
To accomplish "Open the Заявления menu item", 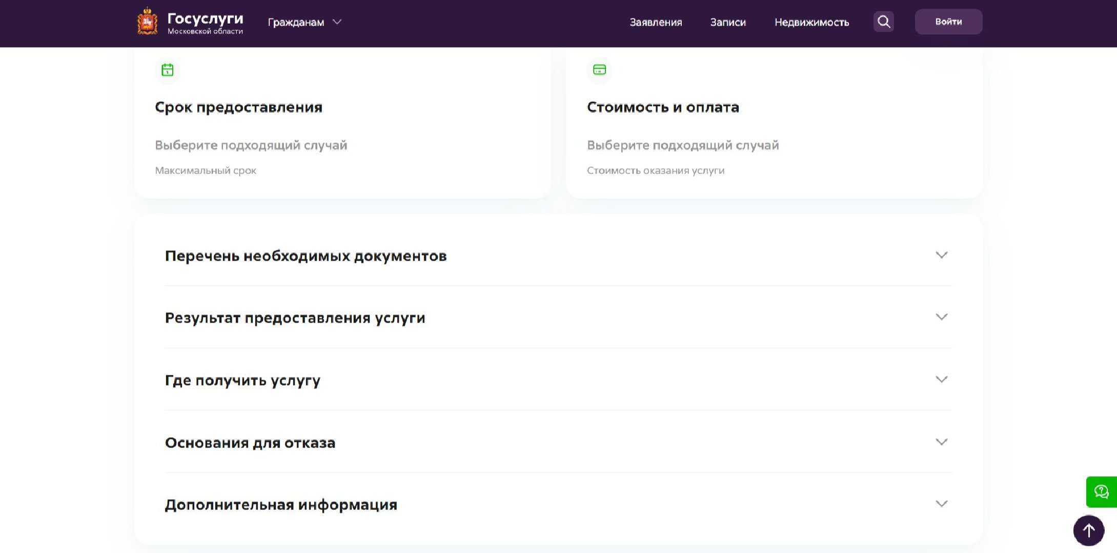I will [656, 22].
